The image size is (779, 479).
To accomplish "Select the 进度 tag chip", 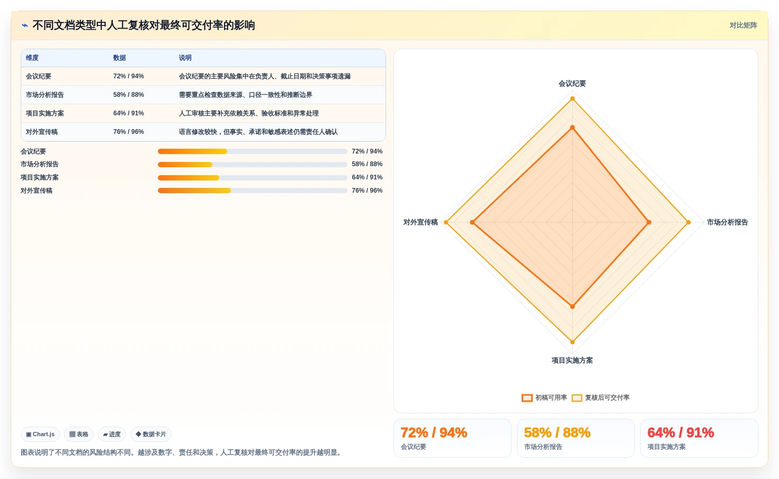I will click(x=112, y=435).
